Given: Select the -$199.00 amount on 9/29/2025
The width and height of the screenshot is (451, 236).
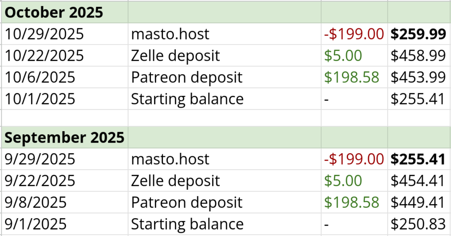Looking at the screenshot, I should coord(354,159).
